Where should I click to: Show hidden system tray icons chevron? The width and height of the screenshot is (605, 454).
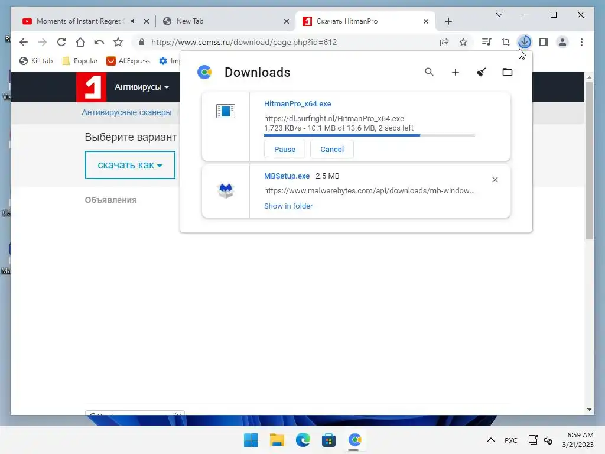click(x=491, y=440)
